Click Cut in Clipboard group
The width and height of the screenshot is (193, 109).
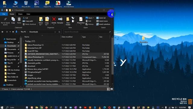pos(25,18)
